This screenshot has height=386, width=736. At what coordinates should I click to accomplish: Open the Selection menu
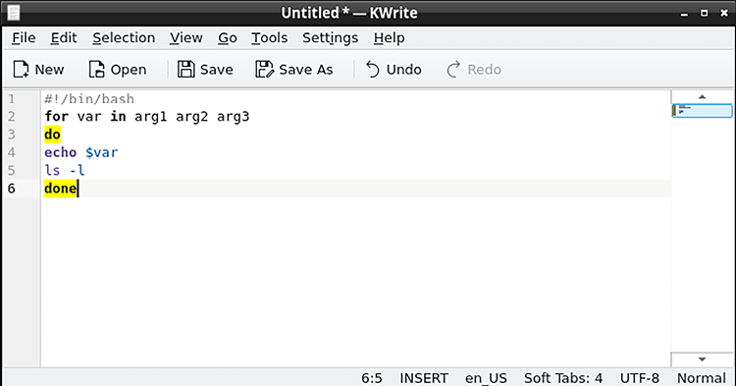click(x=124, y=37)
